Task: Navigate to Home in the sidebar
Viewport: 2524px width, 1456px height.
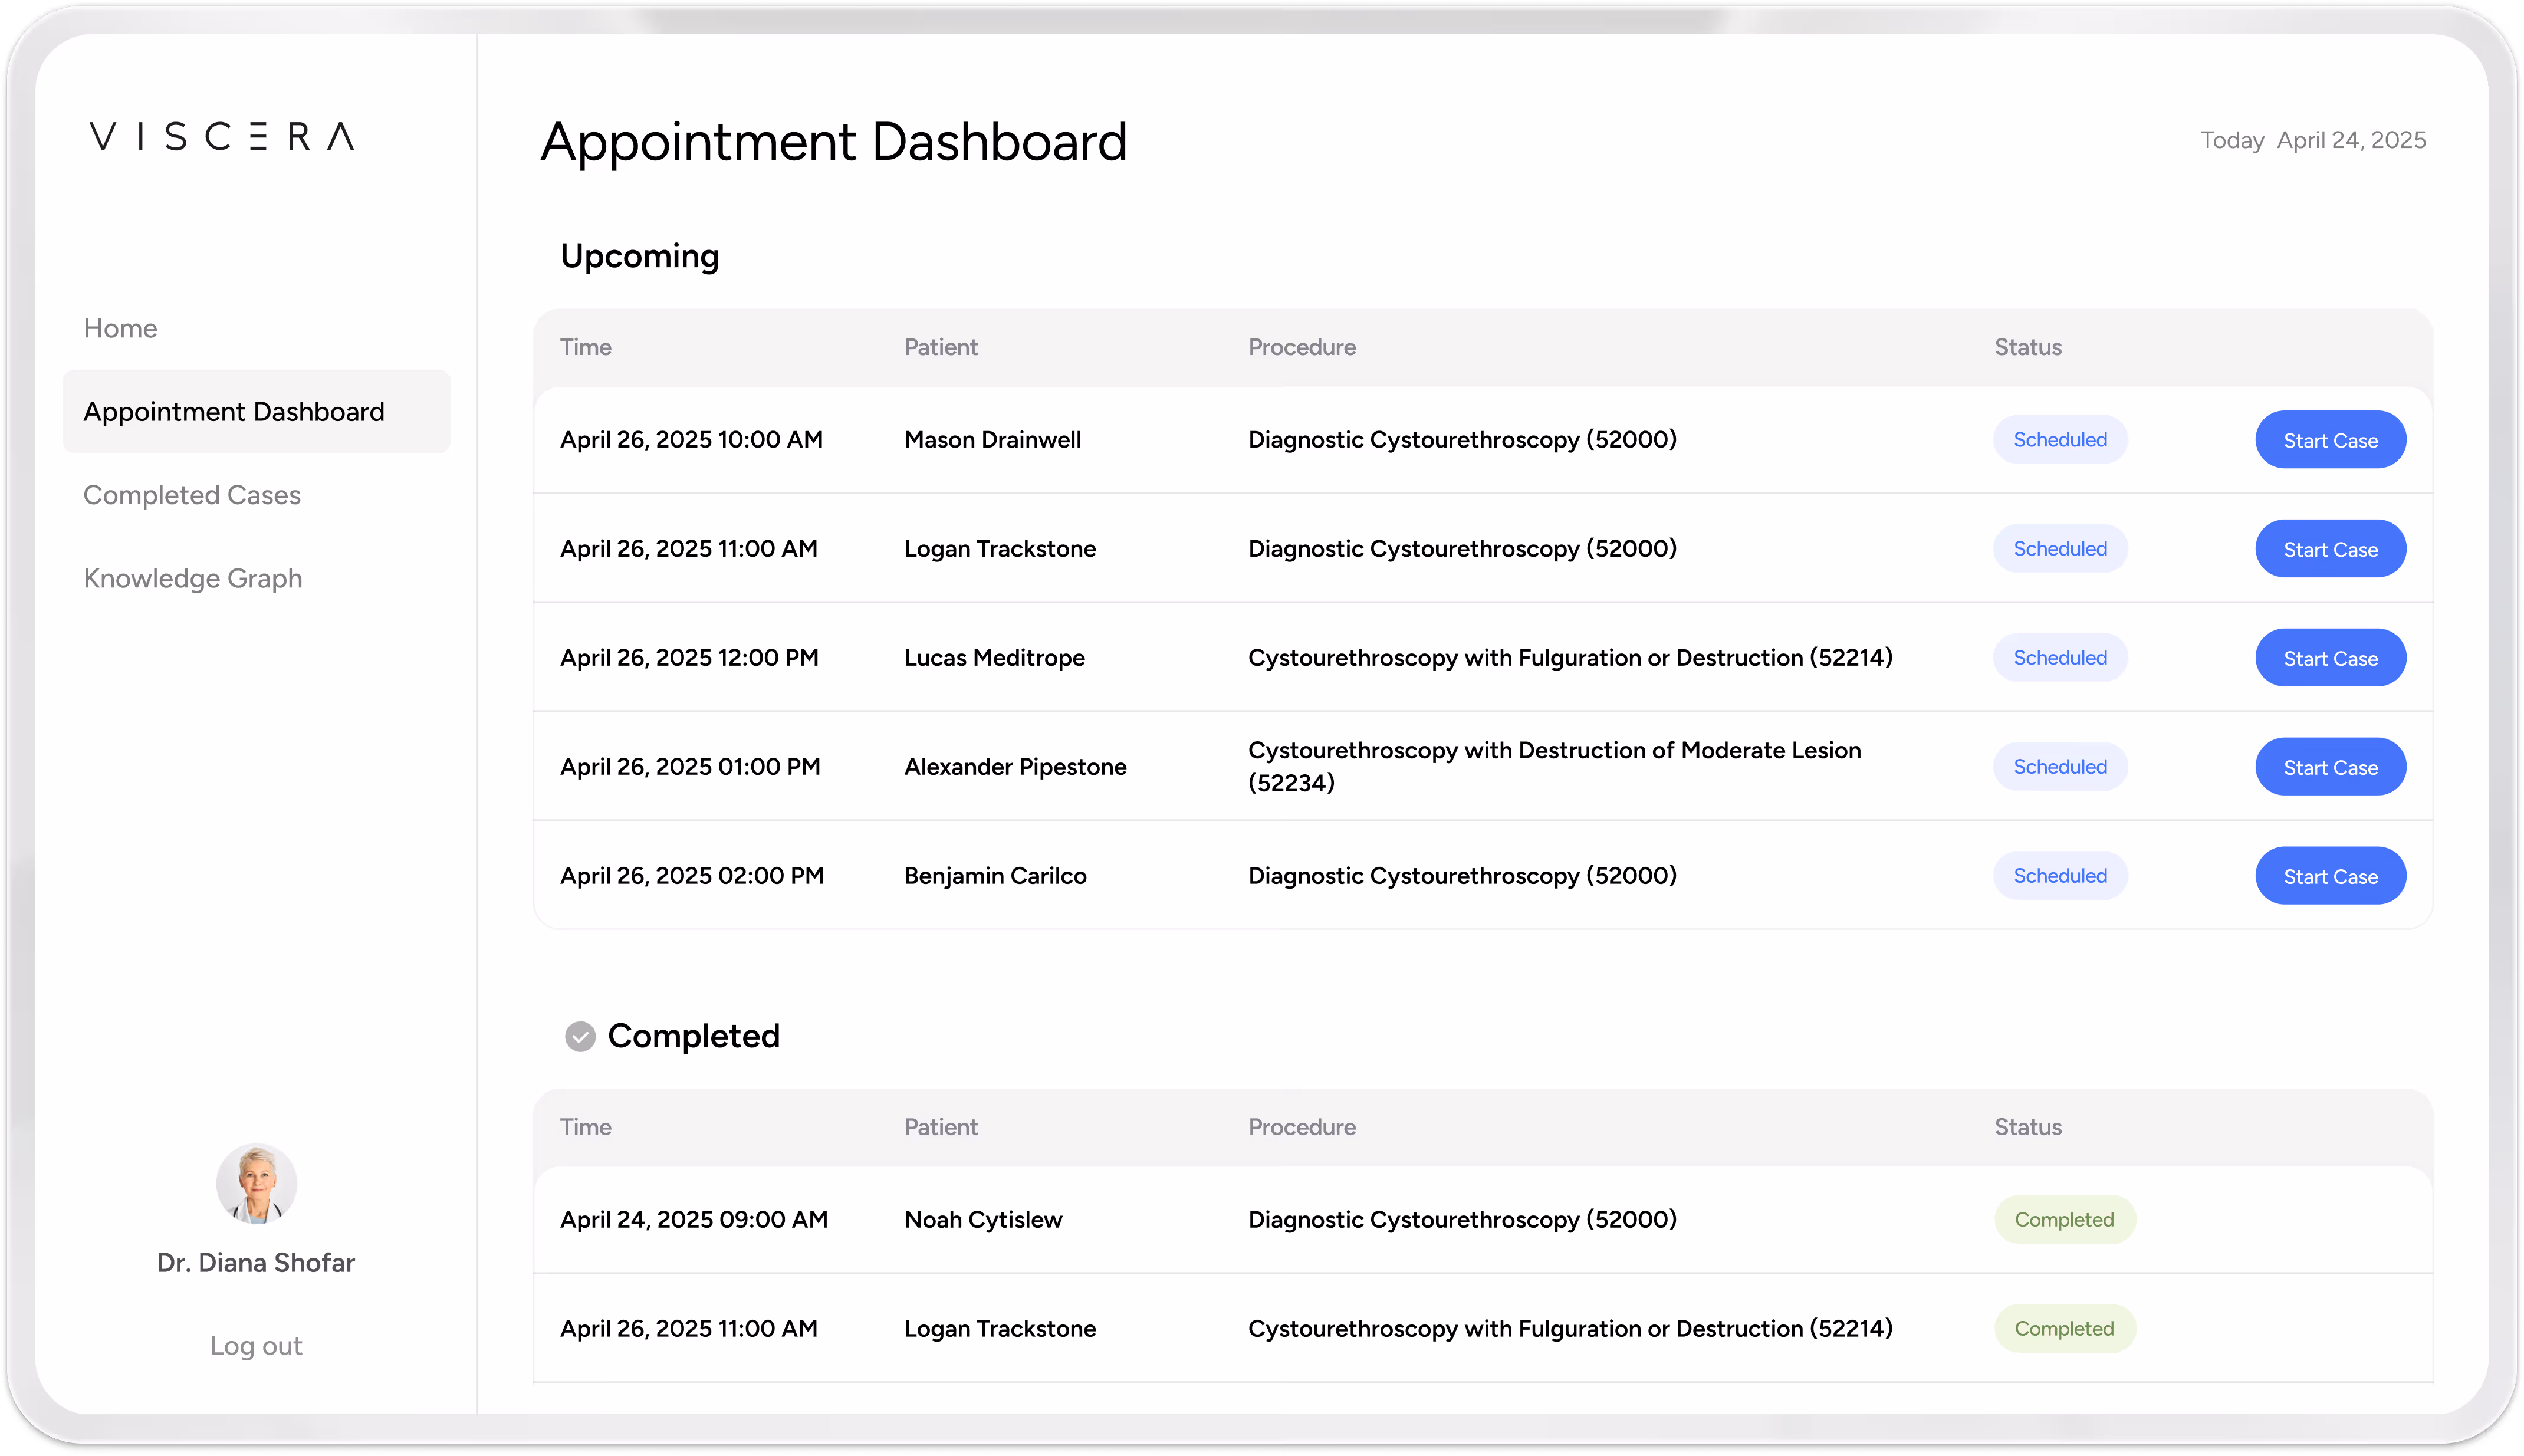Action: [x=120, y=328]
